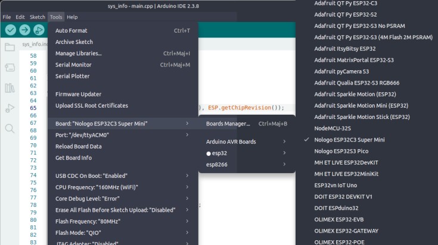This screenshot has height=245, width=438.
Task: Switch to the sys_info.ino editor tab
Action: (35, 44)
